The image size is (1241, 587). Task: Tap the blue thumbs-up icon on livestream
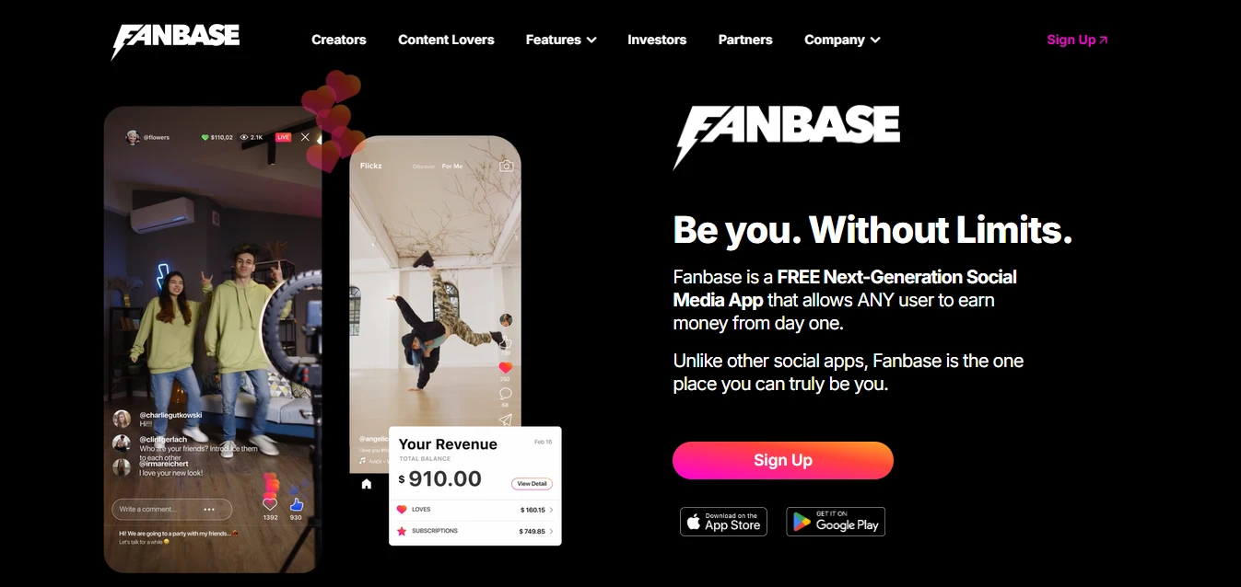tap(296, 504)
